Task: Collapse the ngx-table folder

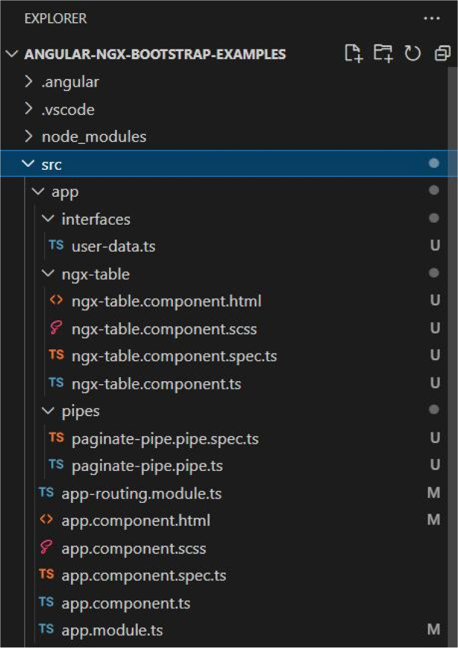Action: tap(48, 273)
